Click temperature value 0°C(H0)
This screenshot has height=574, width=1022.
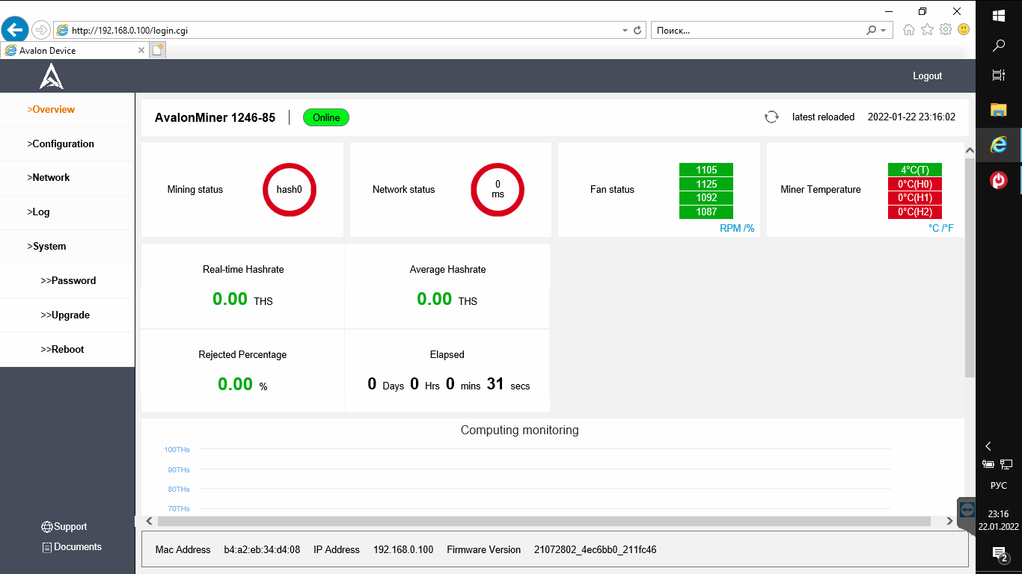click(915, 185)
